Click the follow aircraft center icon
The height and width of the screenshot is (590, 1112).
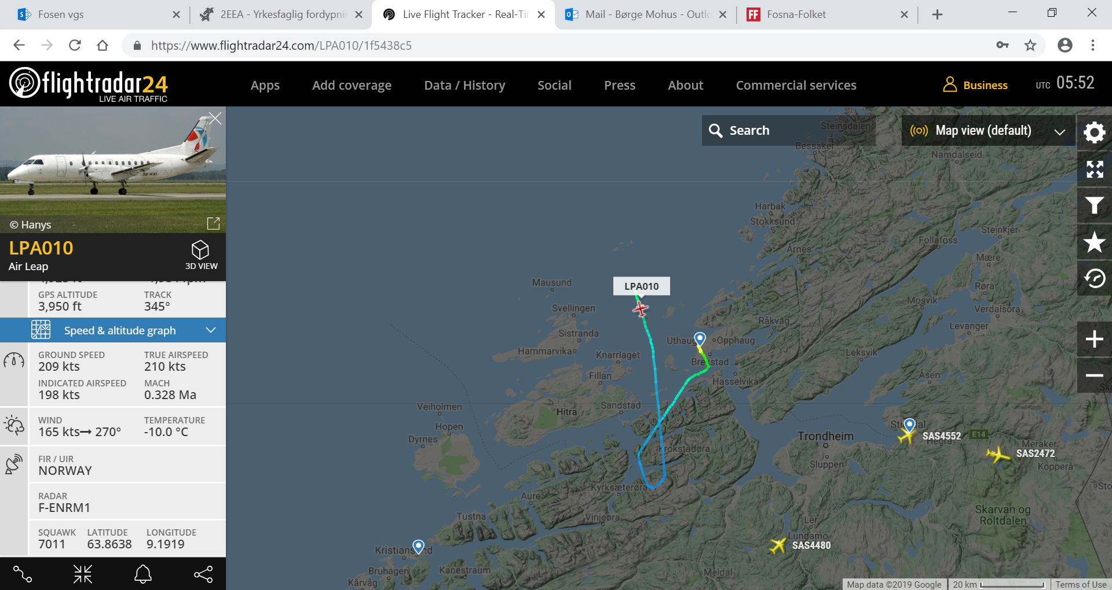pos(83,574)
